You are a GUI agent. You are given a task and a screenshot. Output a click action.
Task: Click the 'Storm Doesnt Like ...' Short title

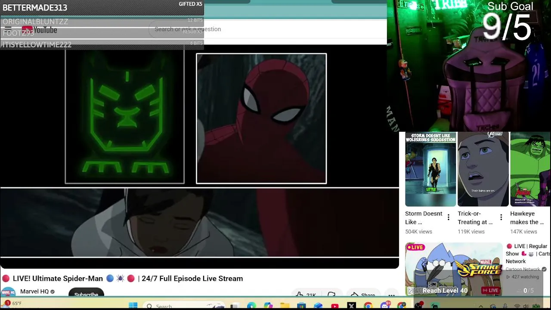[x=424, y=218]
